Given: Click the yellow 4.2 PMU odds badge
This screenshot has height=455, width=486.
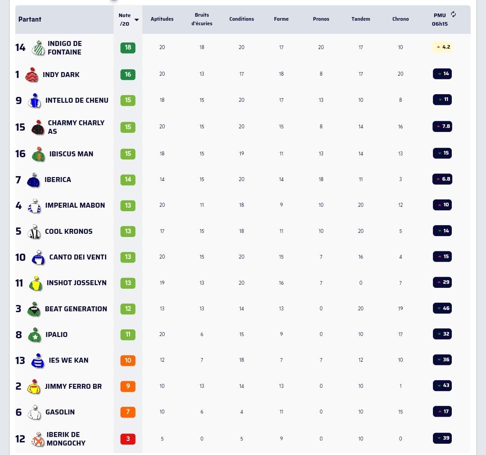Looking at the screenshot, I should 443,47.
